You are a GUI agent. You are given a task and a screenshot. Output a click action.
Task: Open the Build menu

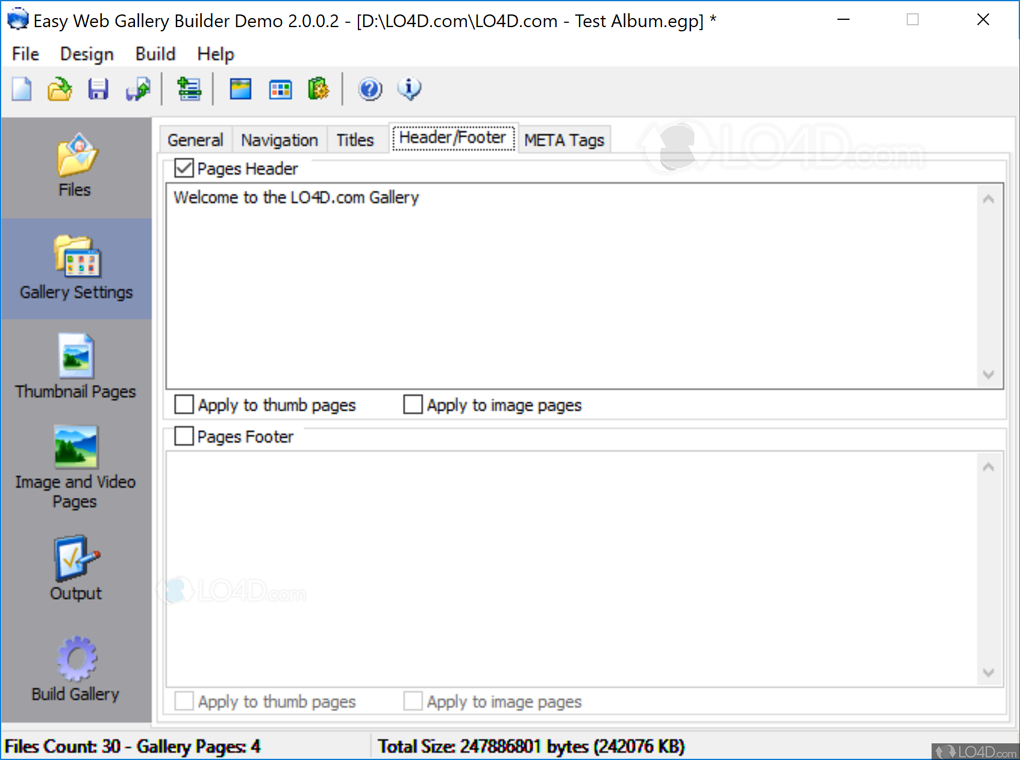pyautogui.click(x=155, y=54)
